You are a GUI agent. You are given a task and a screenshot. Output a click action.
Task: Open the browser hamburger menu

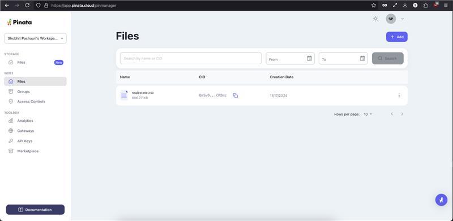coord(446,5)
